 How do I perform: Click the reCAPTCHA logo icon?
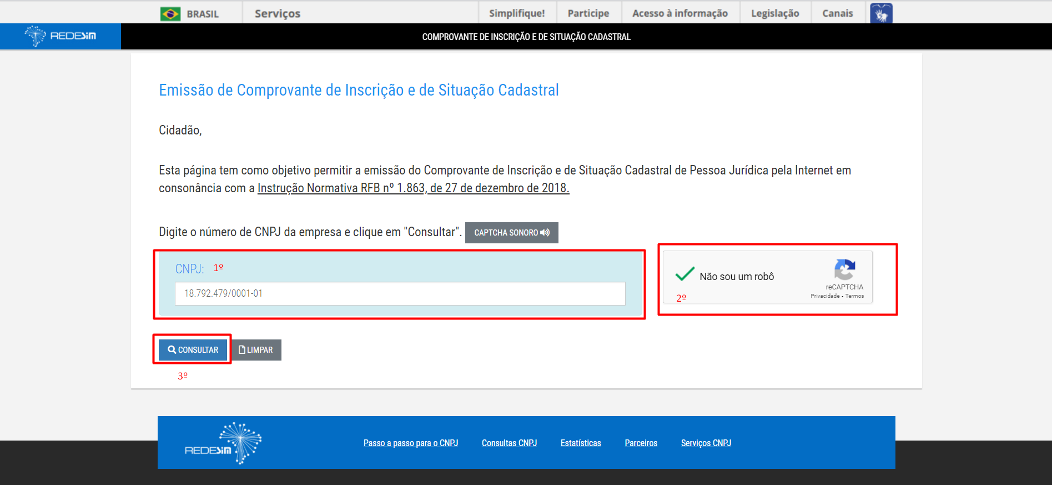tap(844, 270)
